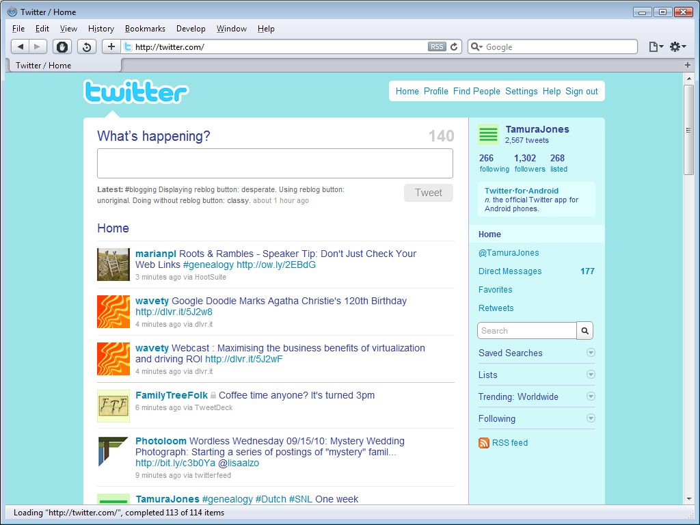Click the scrollbar down arrow
Image resolution: width=700 pixels, height=525 pixels.
pos(689,498)
